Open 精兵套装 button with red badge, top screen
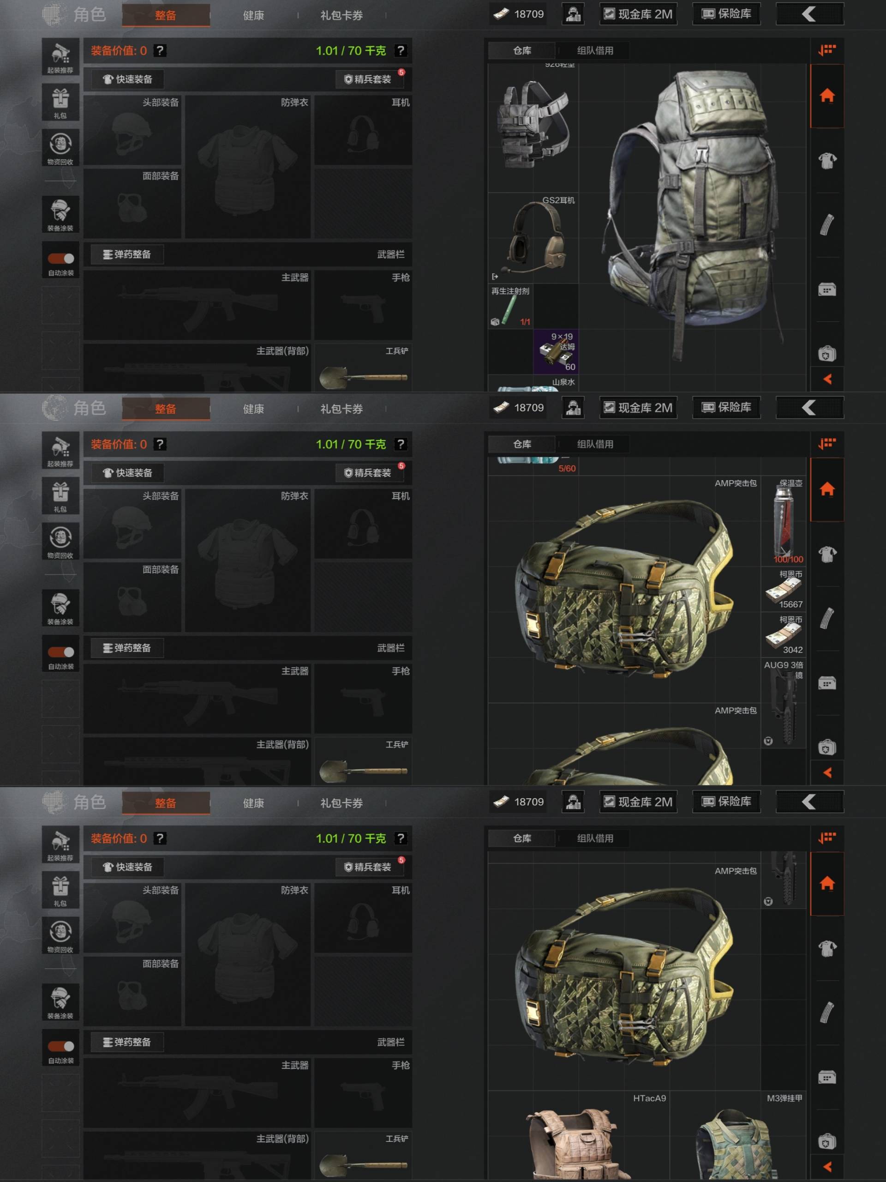This screenshot has width=886, height=1182. (x=370, y=79)
